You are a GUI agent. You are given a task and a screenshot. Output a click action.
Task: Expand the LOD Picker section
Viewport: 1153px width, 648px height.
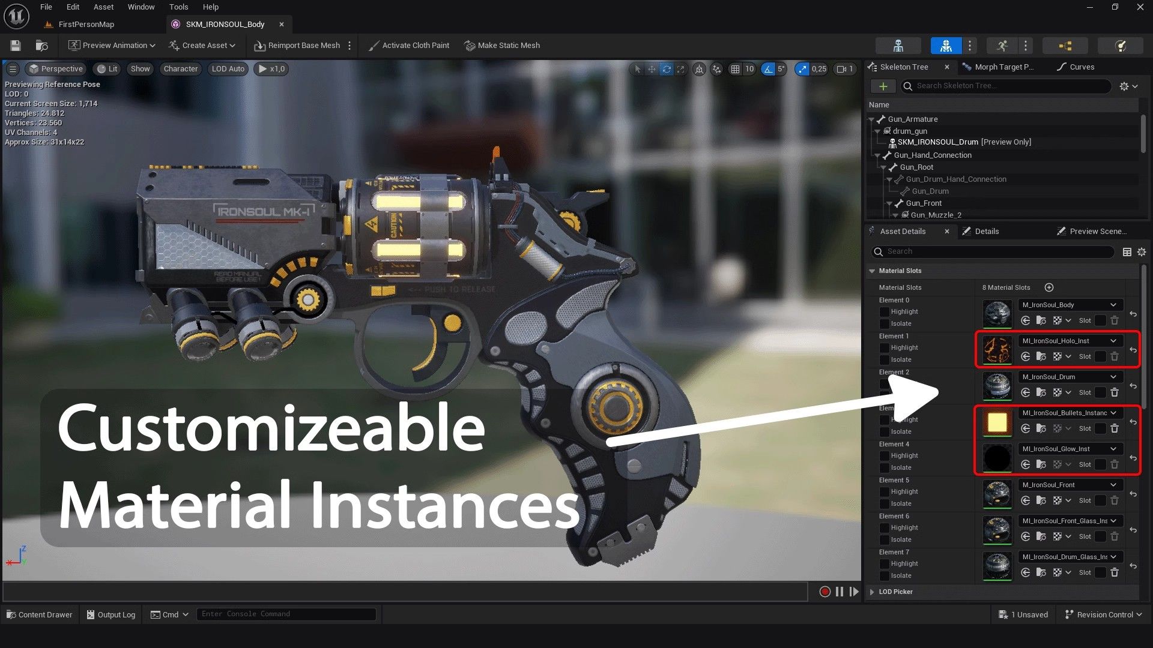click(x=872, y=592)
